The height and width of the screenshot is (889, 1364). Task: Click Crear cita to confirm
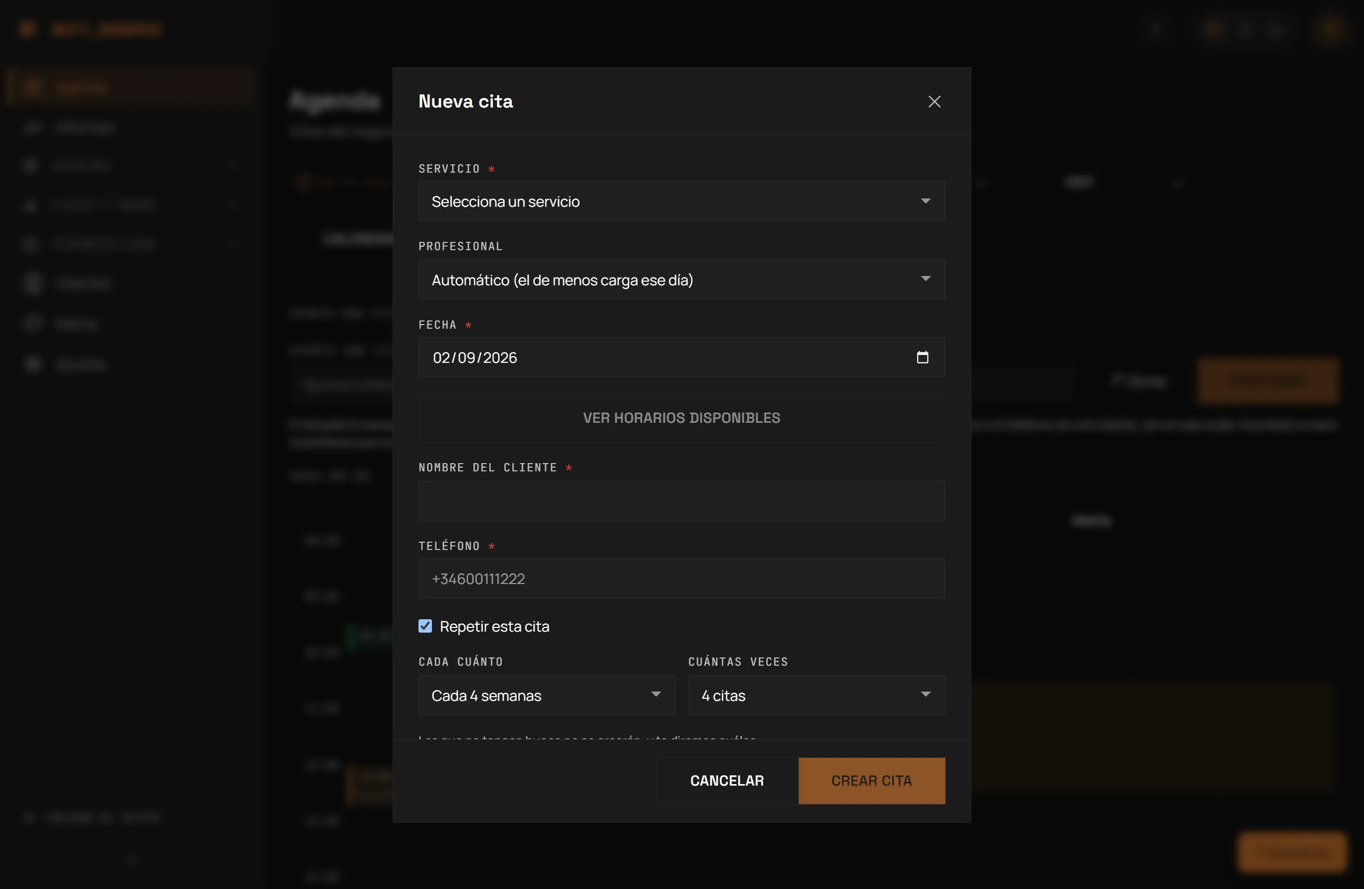click(x=871, y=780)
